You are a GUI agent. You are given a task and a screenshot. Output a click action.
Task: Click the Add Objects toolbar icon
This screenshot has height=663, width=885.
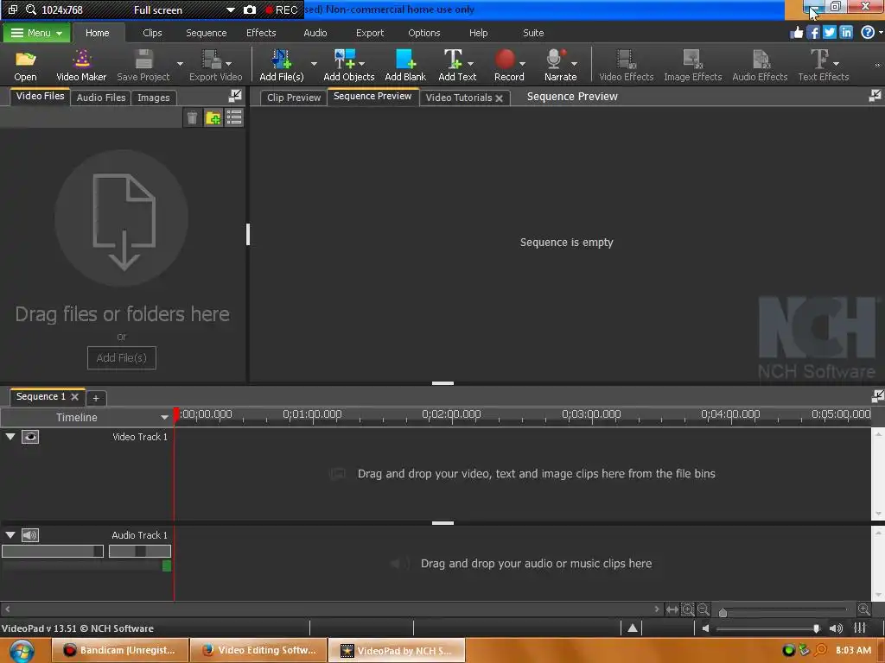click(x=348, y=66)
